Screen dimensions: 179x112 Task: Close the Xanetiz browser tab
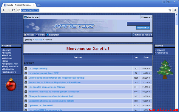[x=34, y=5]
